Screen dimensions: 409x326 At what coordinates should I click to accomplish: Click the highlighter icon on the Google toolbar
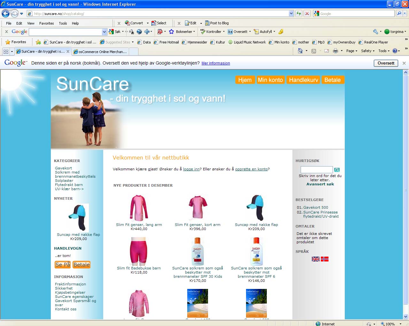(281, 32)
